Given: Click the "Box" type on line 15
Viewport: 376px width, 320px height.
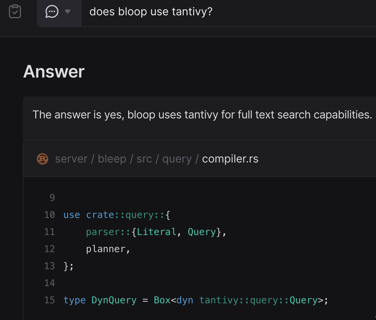Looking at the screenshot, I should click(162, 300).
